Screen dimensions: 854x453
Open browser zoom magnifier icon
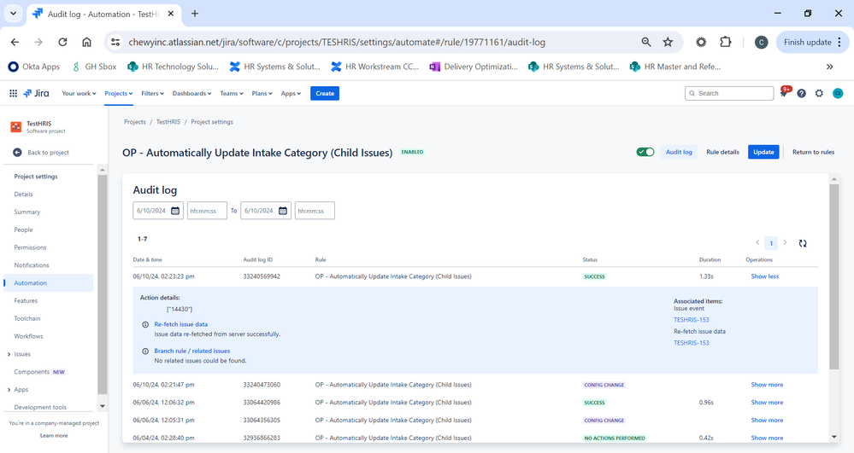(x=646, y=42)
